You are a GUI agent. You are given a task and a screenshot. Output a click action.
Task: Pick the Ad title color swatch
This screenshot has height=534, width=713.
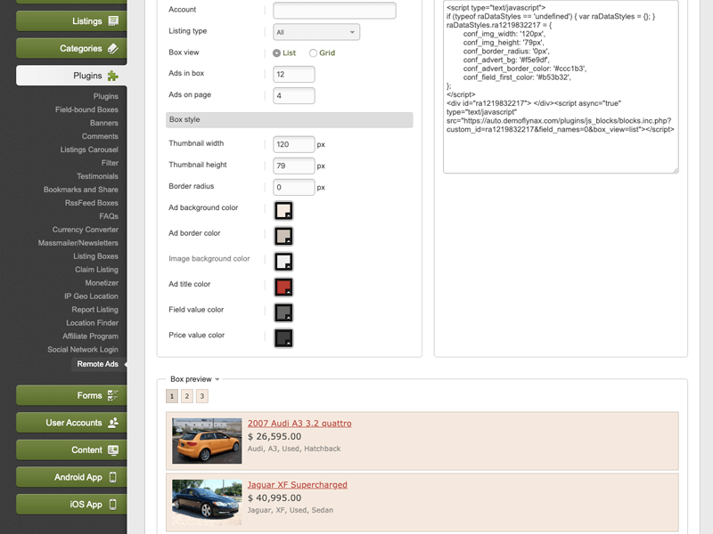[283, 287]
